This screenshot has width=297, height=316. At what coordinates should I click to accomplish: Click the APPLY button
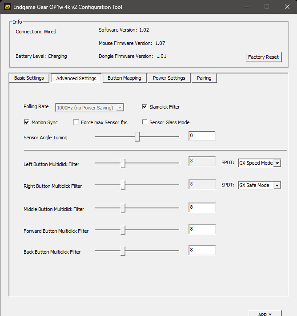(x=265, y=313)
